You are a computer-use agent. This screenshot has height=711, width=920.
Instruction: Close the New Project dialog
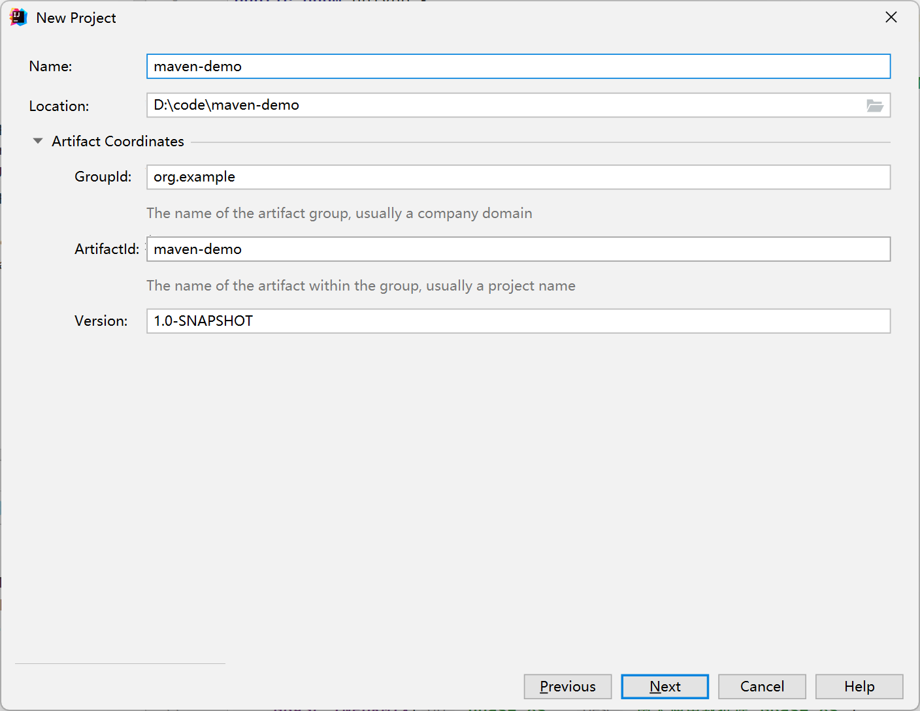pyautogui.click(x=891, y=18)
